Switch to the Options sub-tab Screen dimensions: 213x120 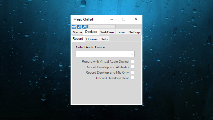coord(92,39)
